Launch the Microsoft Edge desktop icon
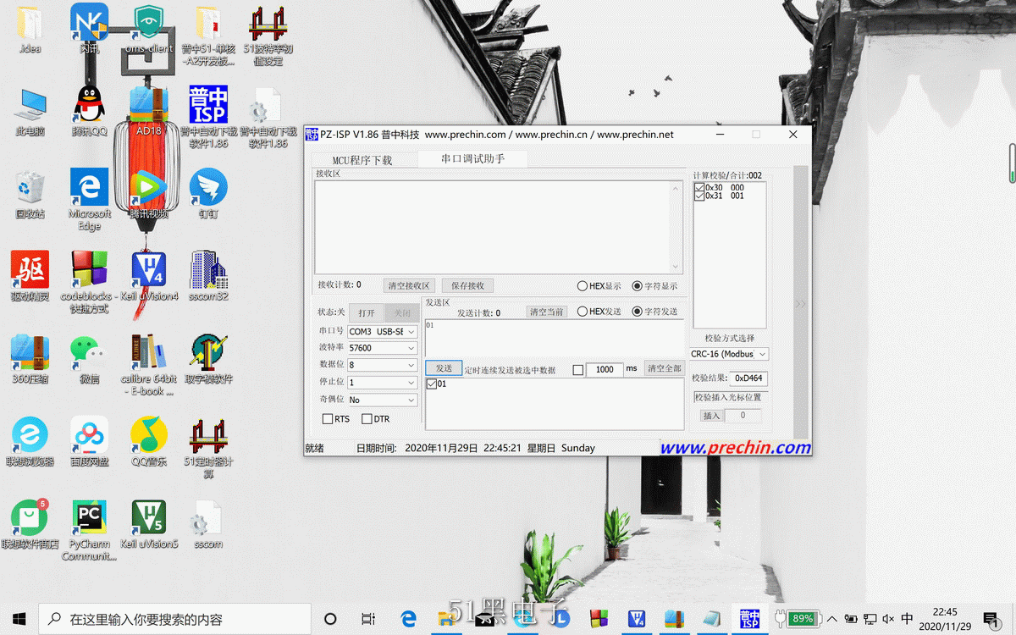 (x=89, y=188)
